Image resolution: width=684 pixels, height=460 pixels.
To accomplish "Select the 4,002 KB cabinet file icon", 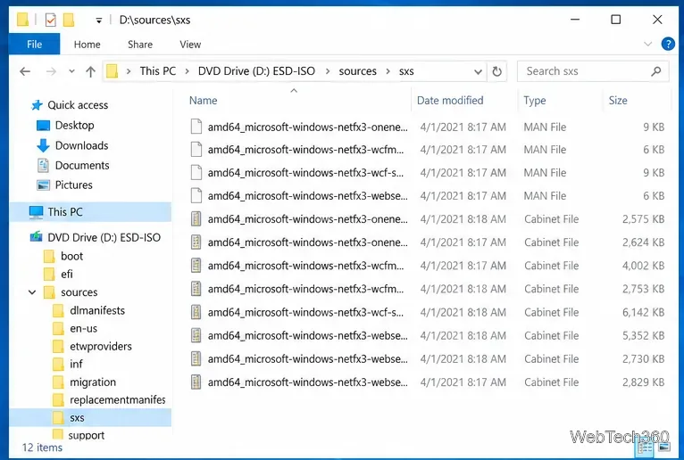I will point(196,266).
